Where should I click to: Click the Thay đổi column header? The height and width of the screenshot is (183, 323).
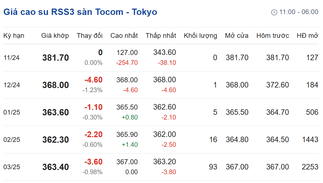coord(90,36)
